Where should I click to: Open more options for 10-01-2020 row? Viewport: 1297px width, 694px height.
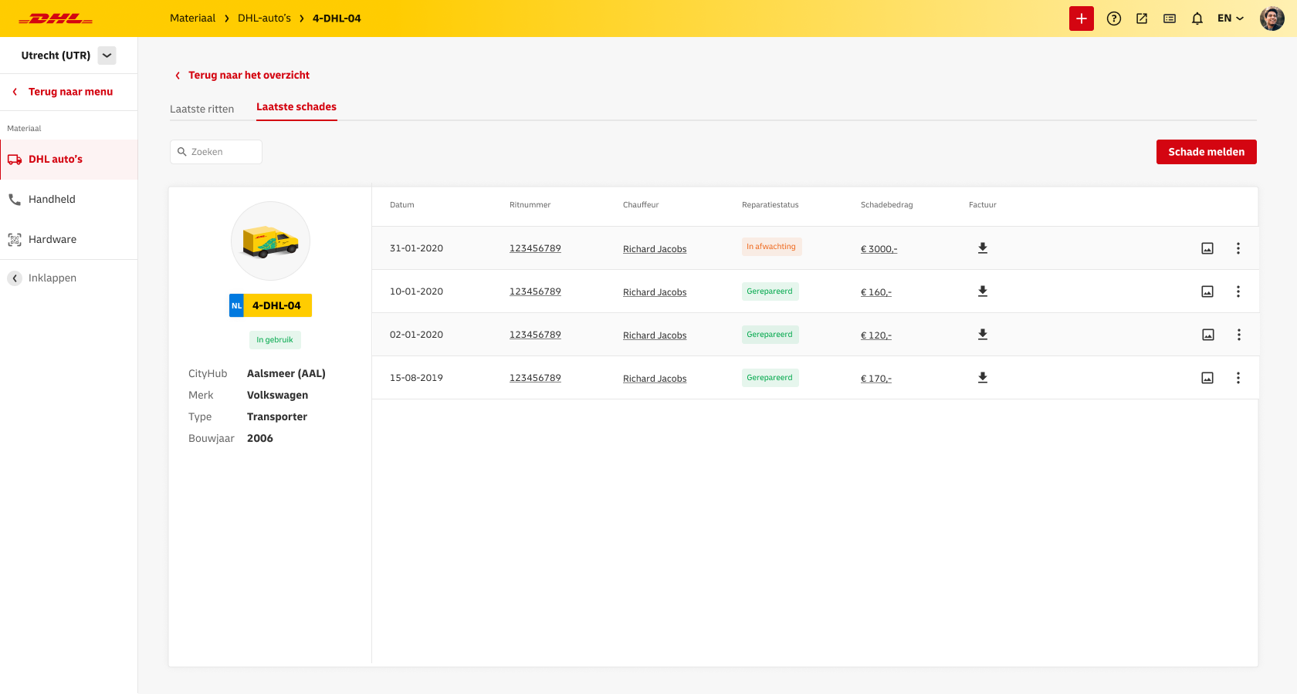point(1238,291)
